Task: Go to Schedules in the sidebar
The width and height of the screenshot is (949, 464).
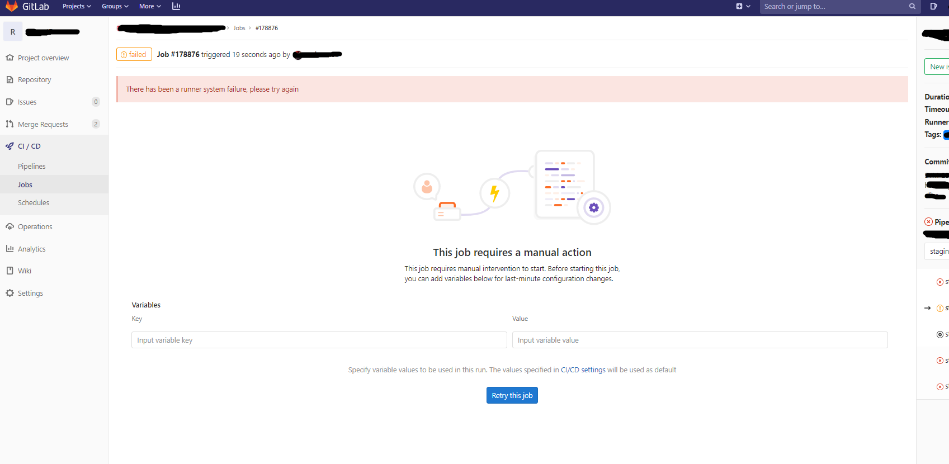Action: point(34,203)
